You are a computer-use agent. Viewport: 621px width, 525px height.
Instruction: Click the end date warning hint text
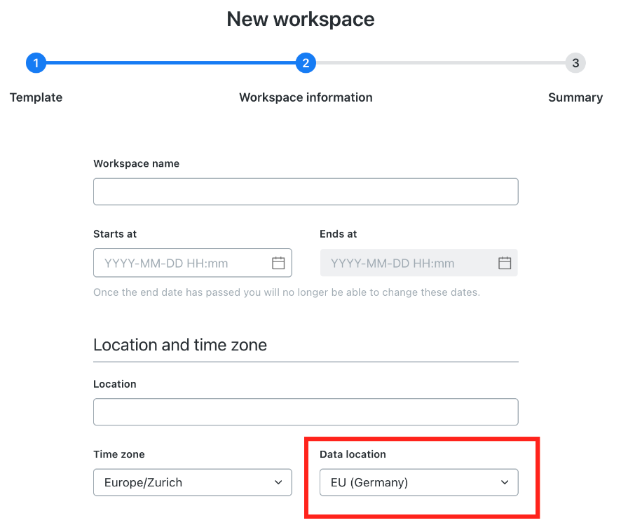coord(287,292)
